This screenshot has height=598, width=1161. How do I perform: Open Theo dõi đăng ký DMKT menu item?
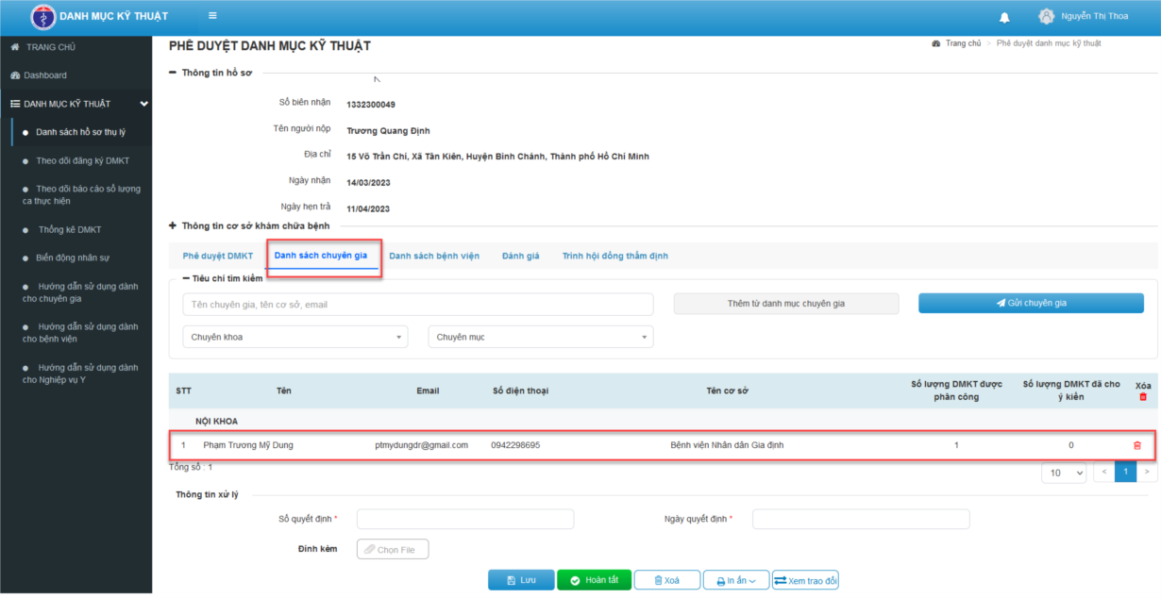81,161
